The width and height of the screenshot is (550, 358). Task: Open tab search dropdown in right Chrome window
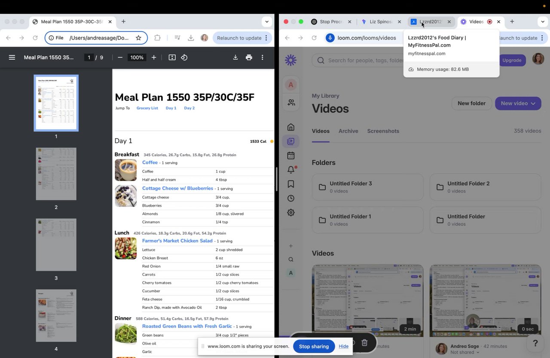pyautogui.click(x=542, y=21)
